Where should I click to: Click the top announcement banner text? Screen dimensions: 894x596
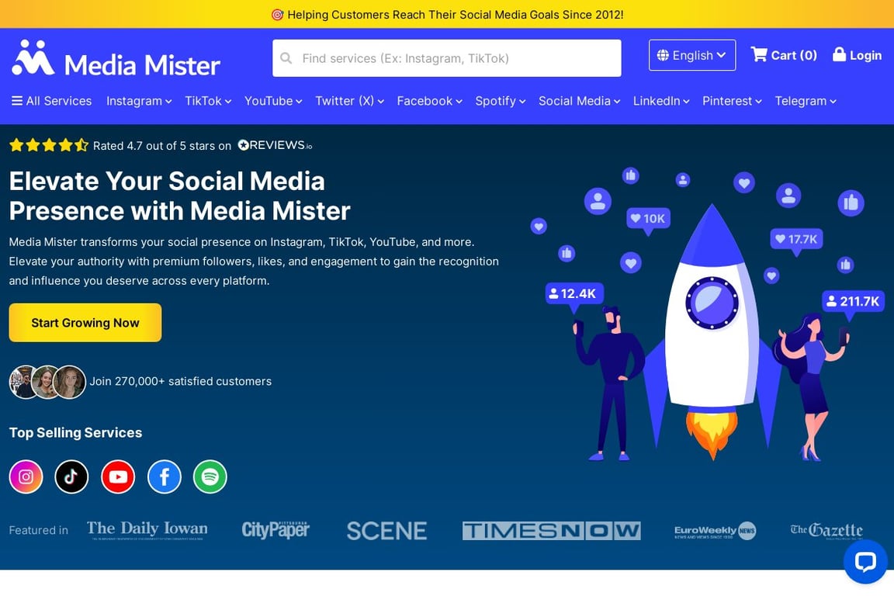click(x=448, y=14)
